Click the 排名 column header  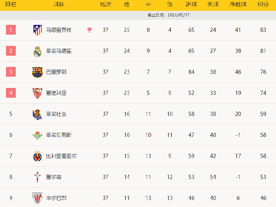(11, 4)
